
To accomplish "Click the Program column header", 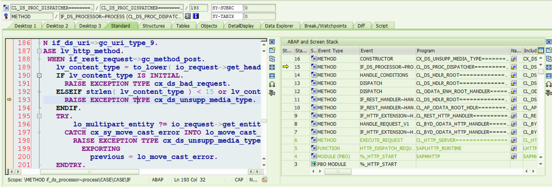I will (462, 51).
